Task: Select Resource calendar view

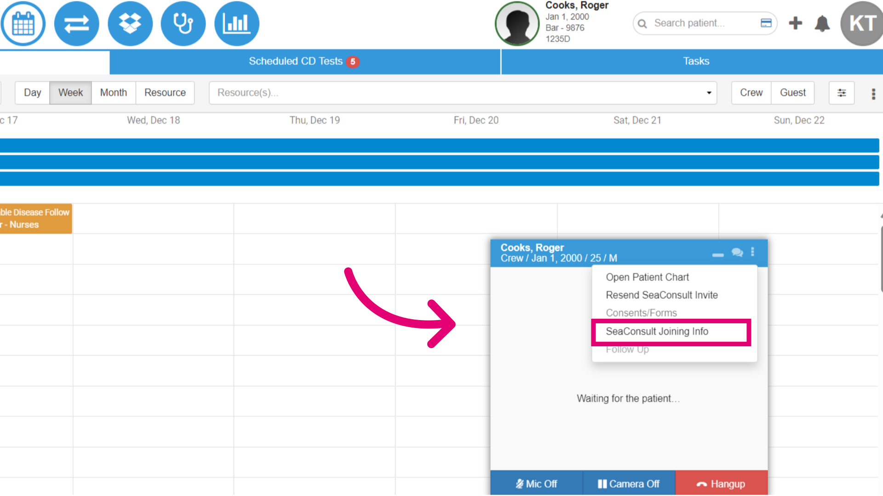Action: click(x=165, y=93)
